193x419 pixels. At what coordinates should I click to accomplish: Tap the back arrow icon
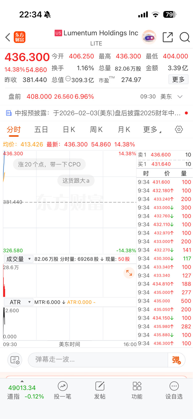[8, 37]
